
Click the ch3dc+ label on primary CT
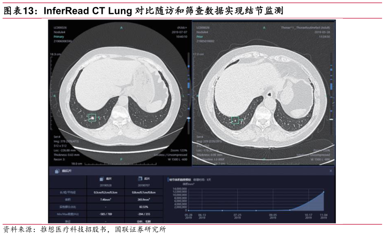click(182, 28)
